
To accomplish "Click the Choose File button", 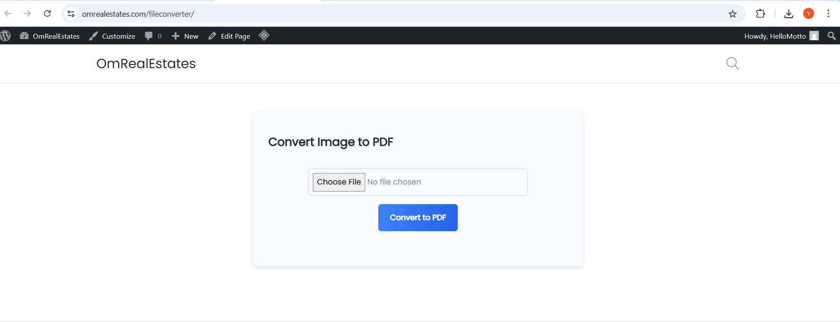I will 339,182.
